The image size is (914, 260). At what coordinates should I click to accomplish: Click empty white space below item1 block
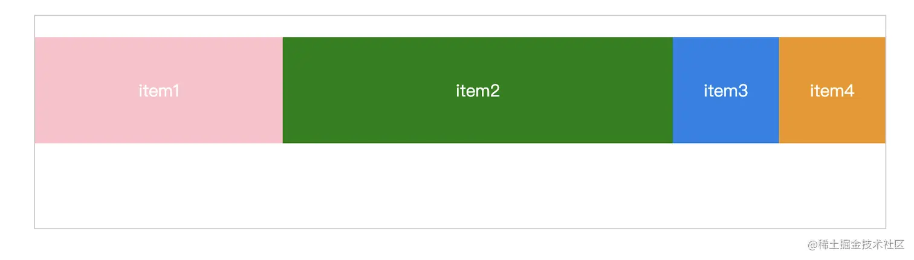(158, 186)
